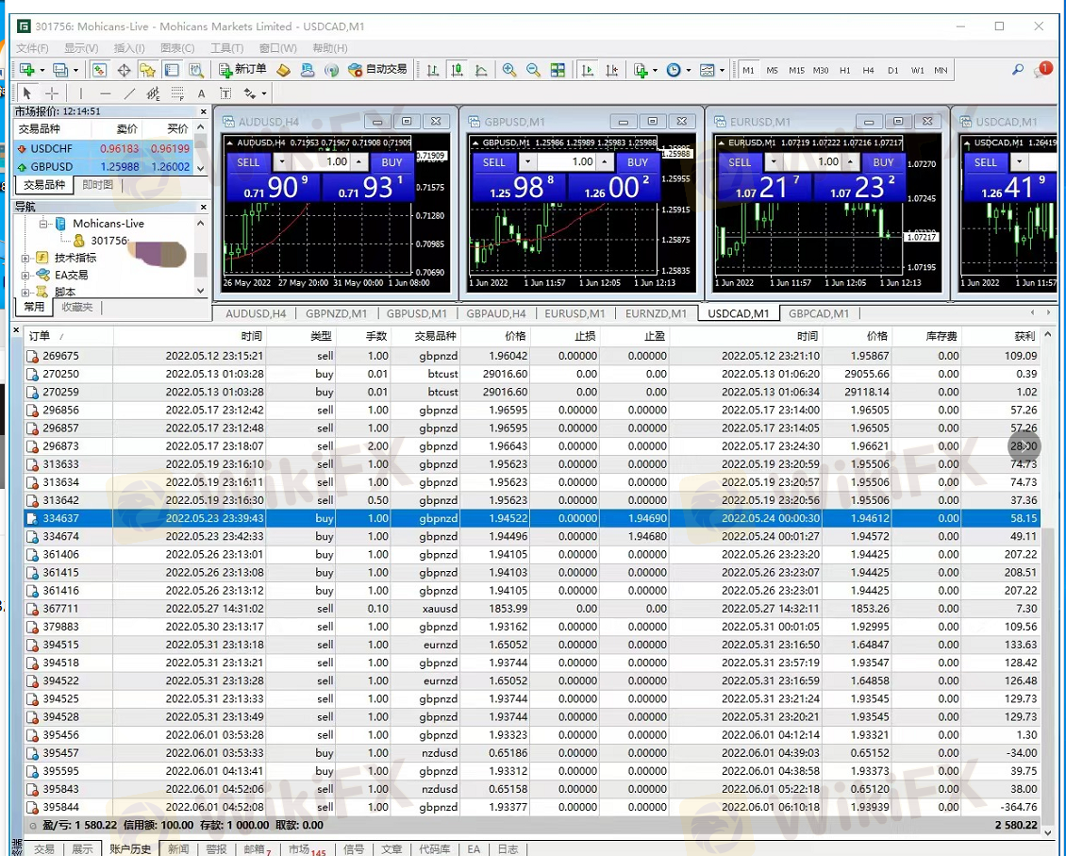Select the Fibonacci retracement tool
Image resolution: width=1066 pixels, height=856 pixels.
pyautogui.click(x=177, y=93)
